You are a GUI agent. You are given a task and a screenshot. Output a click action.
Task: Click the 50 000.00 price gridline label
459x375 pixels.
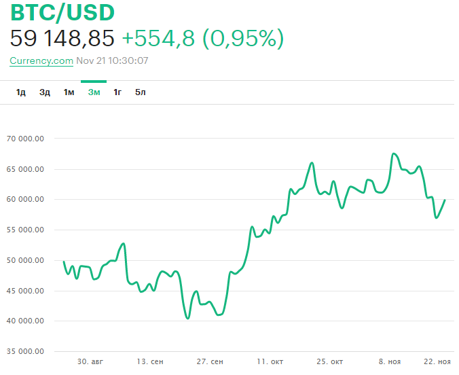pyautogui.click(x=25, y=260)
